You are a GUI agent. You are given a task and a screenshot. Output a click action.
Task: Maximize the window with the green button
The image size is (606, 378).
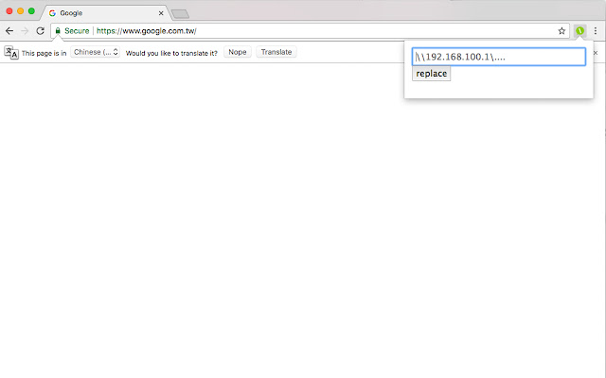pyautogui.click(x=31, y=10)
